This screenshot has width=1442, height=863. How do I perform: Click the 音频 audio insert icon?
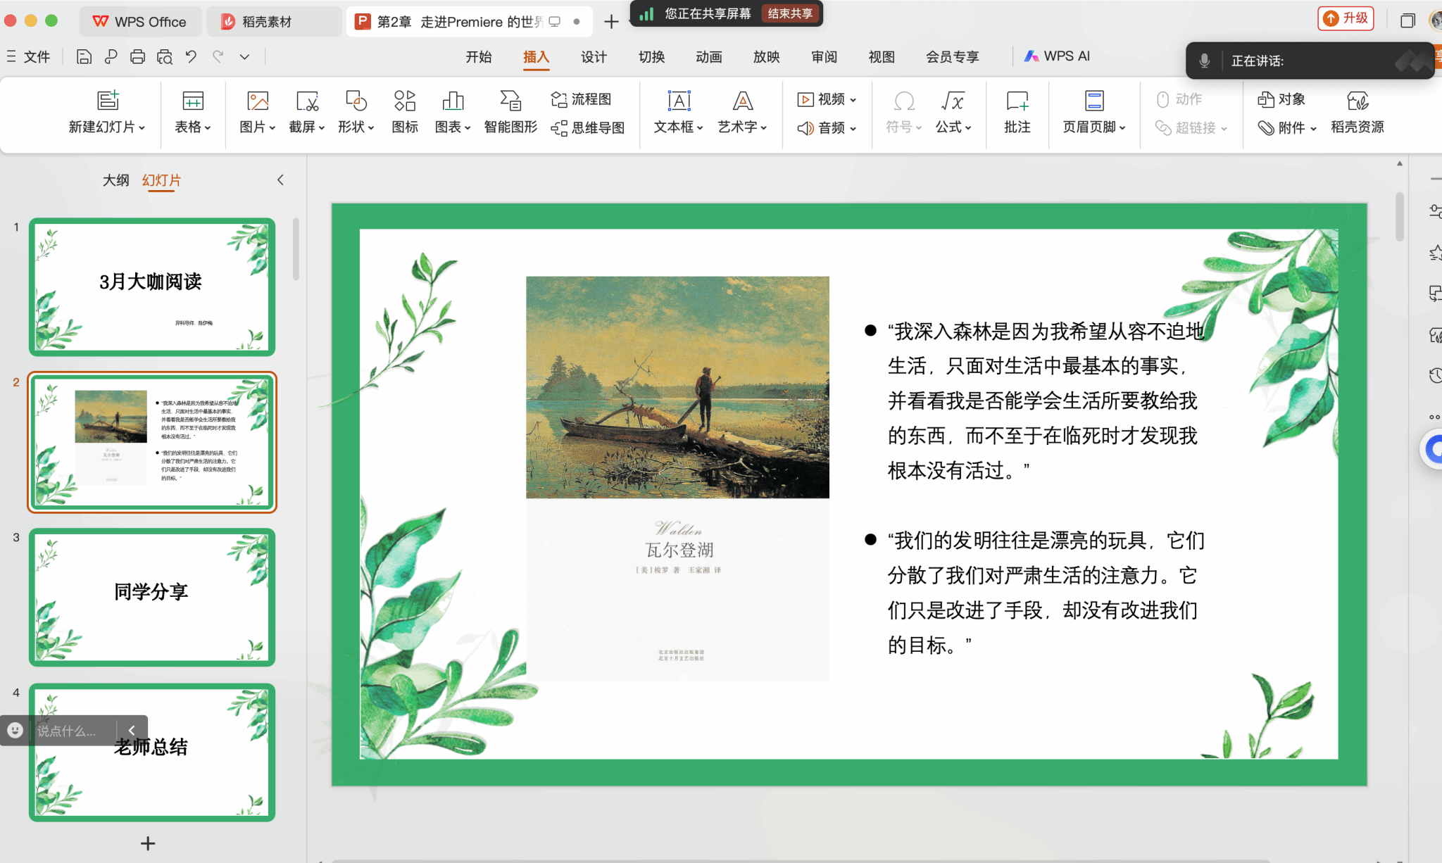pos(805,127)
